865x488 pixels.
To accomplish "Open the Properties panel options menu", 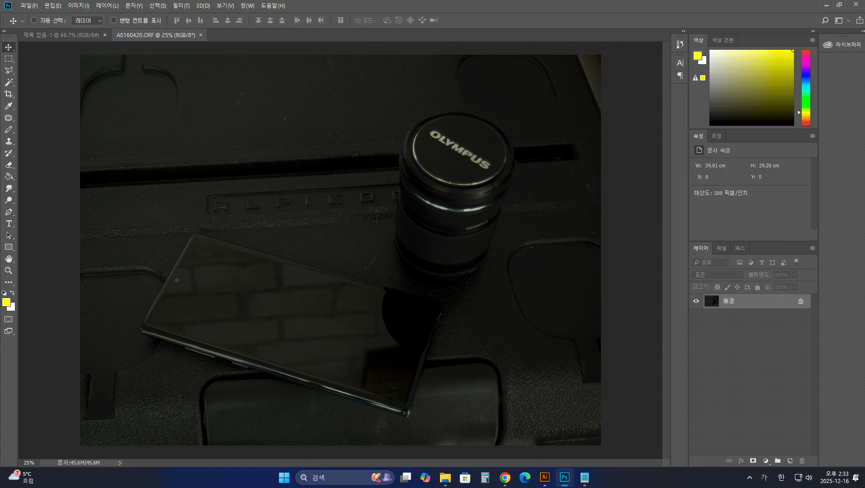I will click(813, 136).
